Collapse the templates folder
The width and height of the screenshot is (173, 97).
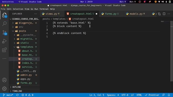tap(24, 47)
